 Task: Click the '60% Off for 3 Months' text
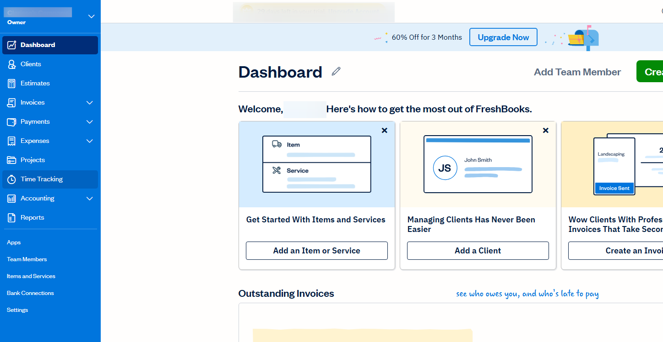tap(427, 37)
